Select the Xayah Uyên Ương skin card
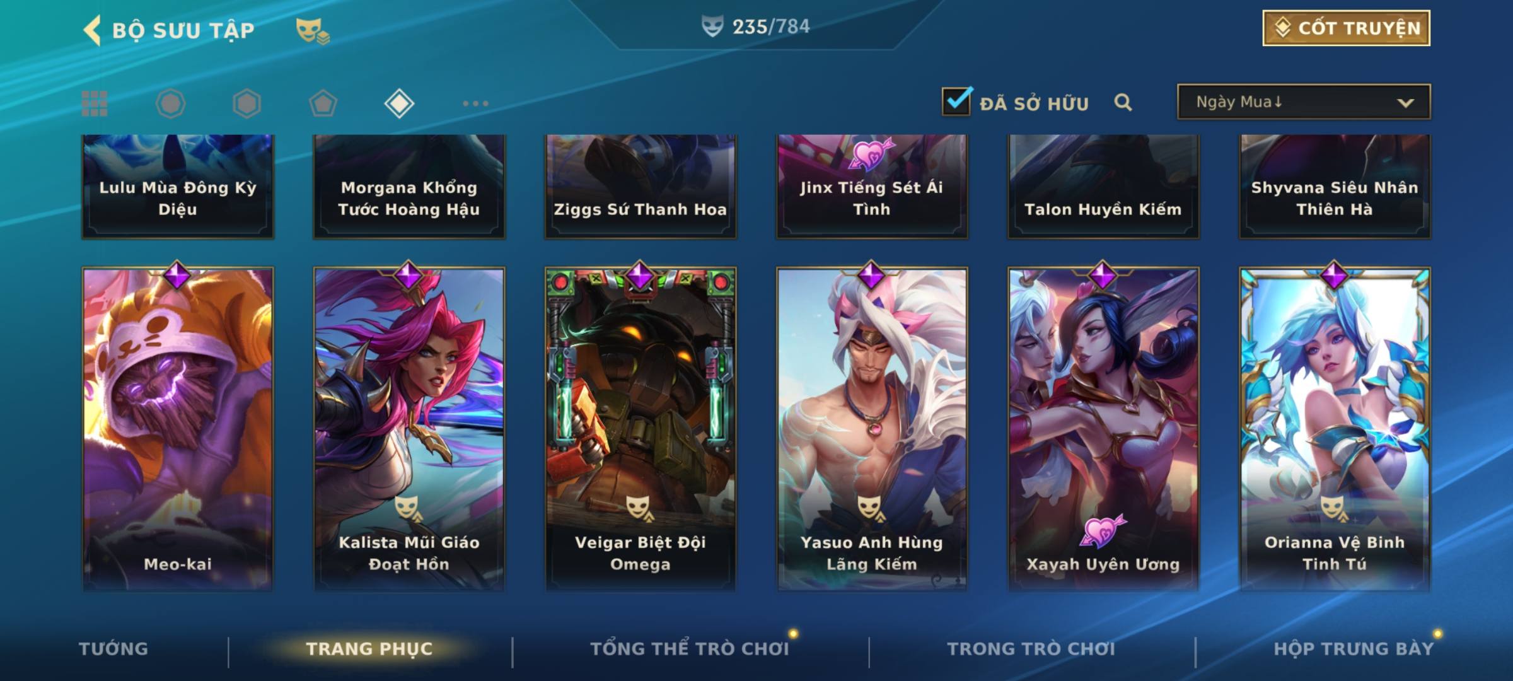 [1103, 428]
